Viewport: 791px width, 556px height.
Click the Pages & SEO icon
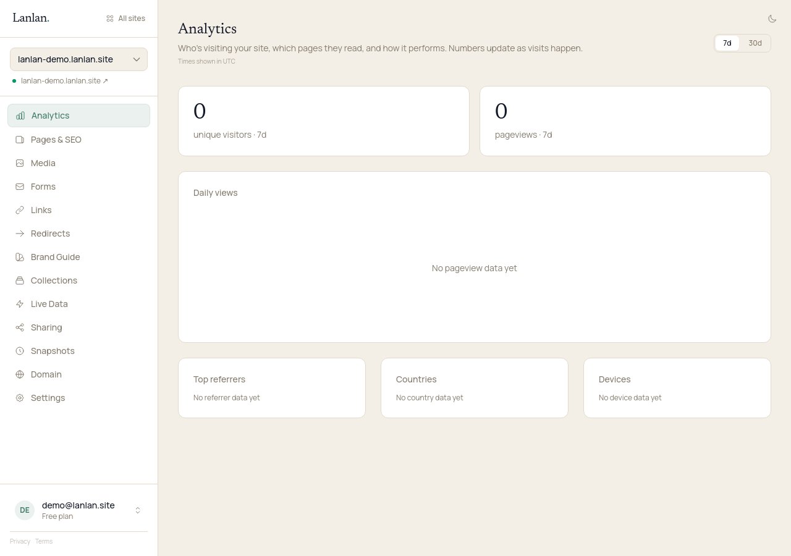[x=20, y=140]
